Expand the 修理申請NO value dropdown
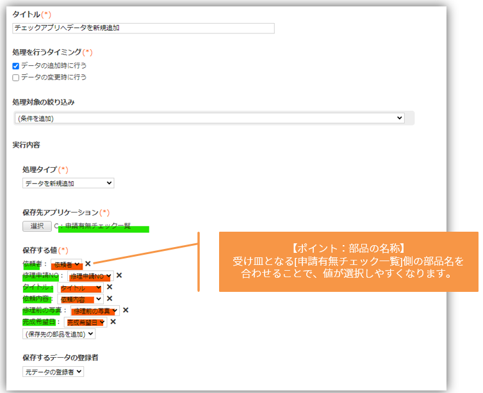This screenshot has width=483, height=393. [90, 276]
